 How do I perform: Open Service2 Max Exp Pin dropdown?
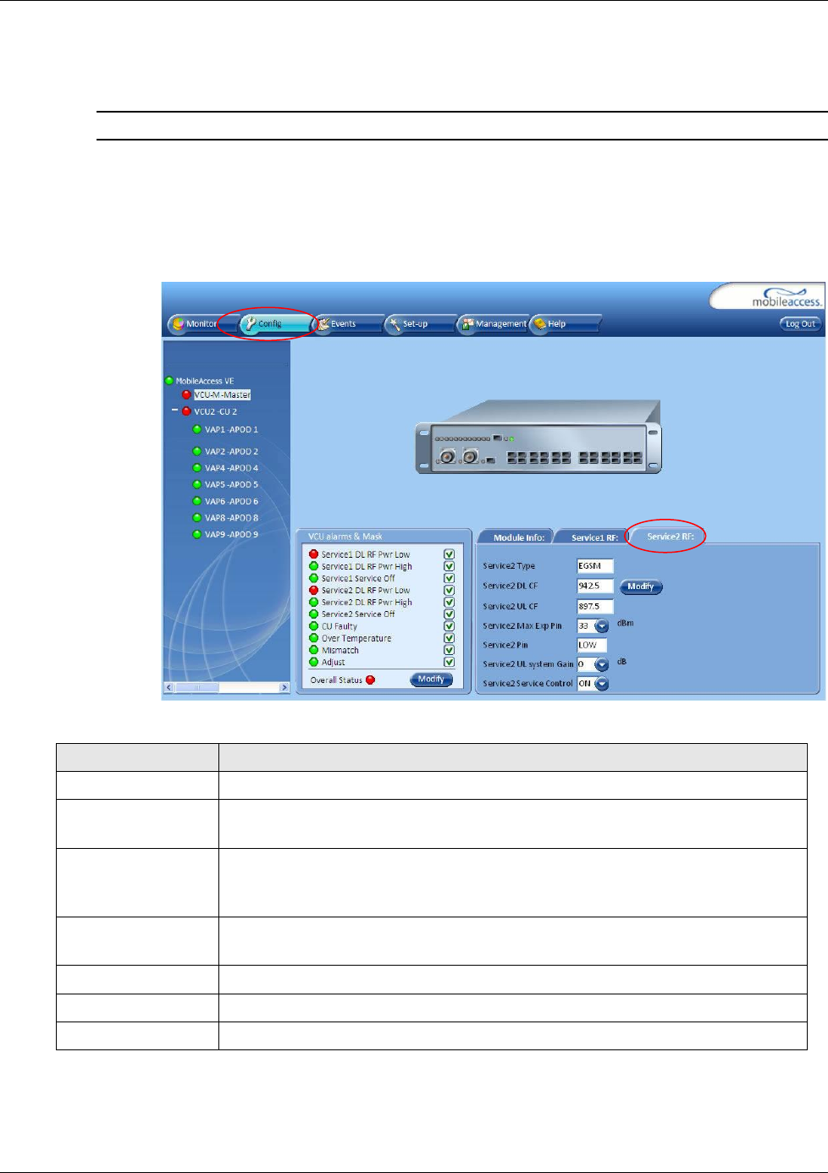602,626
